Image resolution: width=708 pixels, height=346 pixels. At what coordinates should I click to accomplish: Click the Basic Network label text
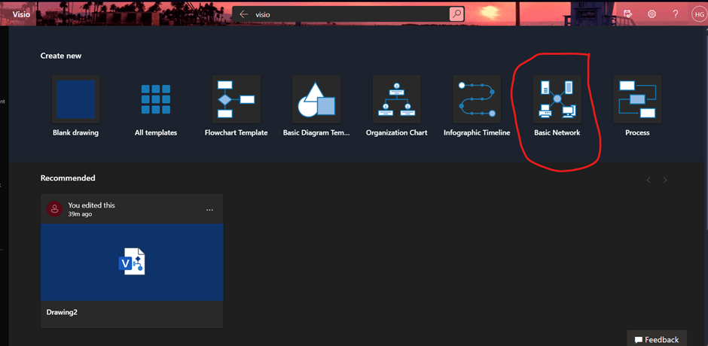(x=557, y=132)
